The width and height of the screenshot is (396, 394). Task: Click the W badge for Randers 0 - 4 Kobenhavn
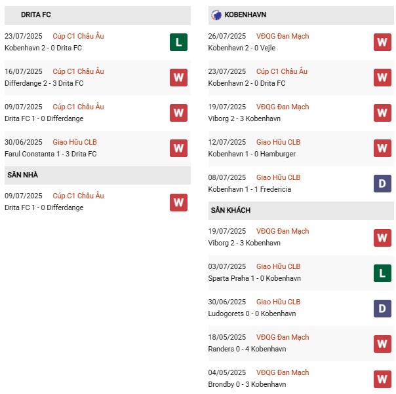coord(383,343)
